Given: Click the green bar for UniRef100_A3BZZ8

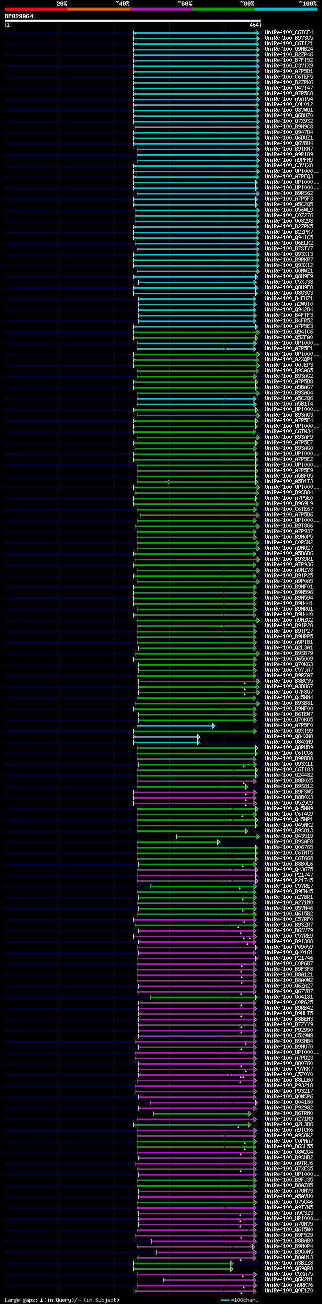Looking at the screenshot, I should pyautogui.click(x=184, y=1264).
